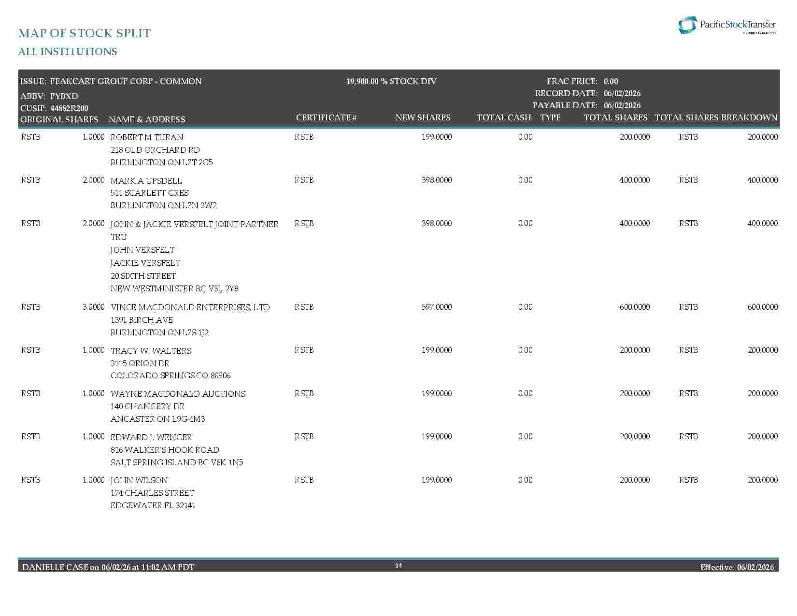Click JOHN & JACKIE VERSFELT JOINT PARTNER name
Image resolution: width=797 pixels, height=616 pixels.
point(195,224)
